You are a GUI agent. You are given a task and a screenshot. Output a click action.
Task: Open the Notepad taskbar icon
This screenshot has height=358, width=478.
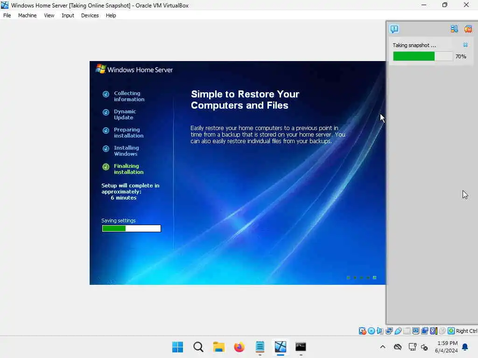pyautogui.click(x=260, y=347)
